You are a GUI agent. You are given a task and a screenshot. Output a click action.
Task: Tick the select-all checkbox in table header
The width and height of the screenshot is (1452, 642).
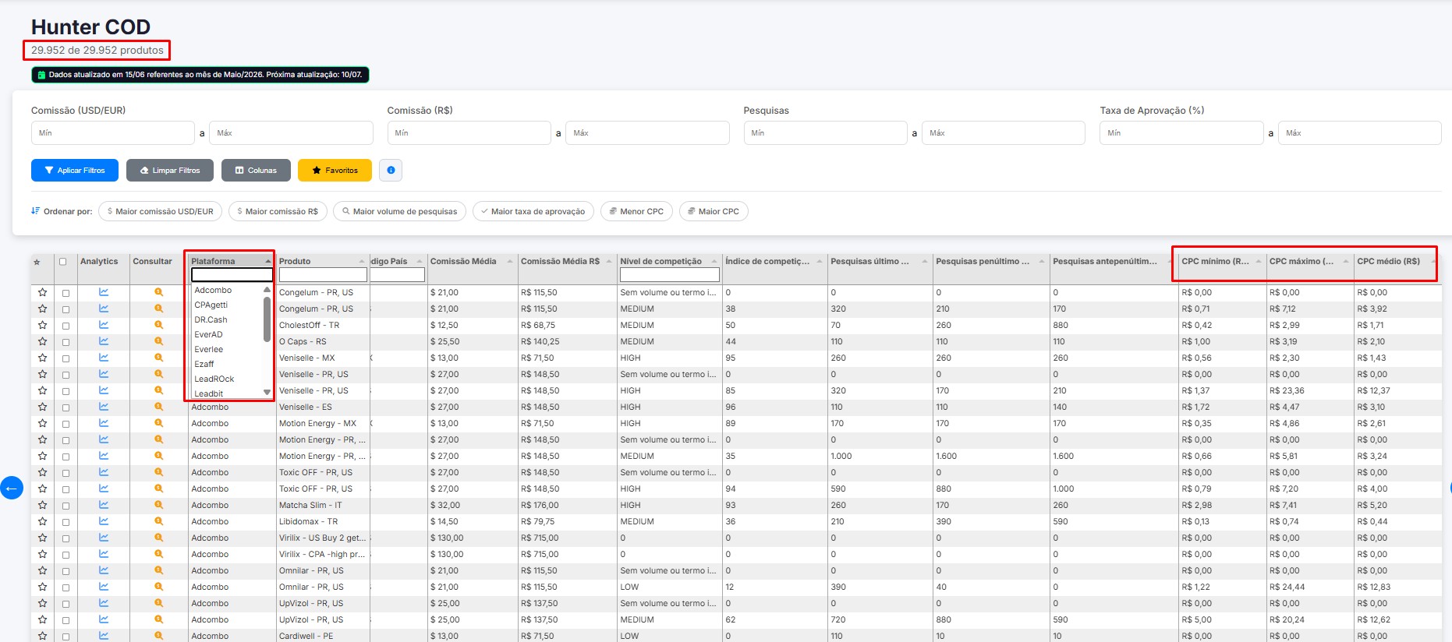(63, 262)
